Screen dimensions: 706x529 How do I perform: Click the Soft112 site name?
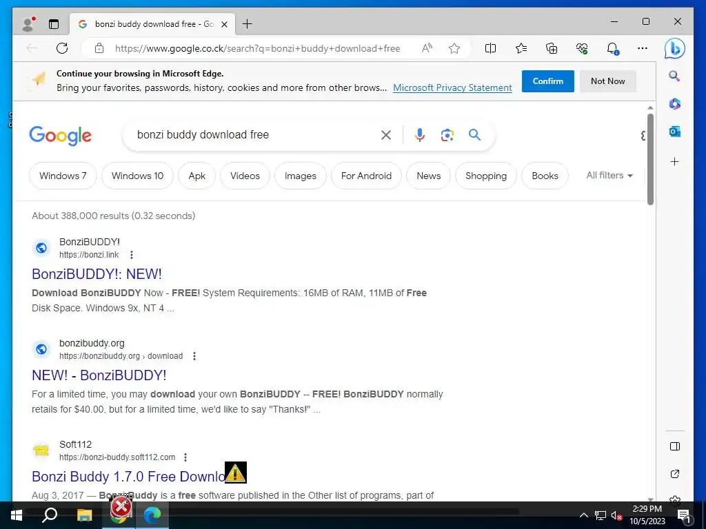click(x=76, y=444)
